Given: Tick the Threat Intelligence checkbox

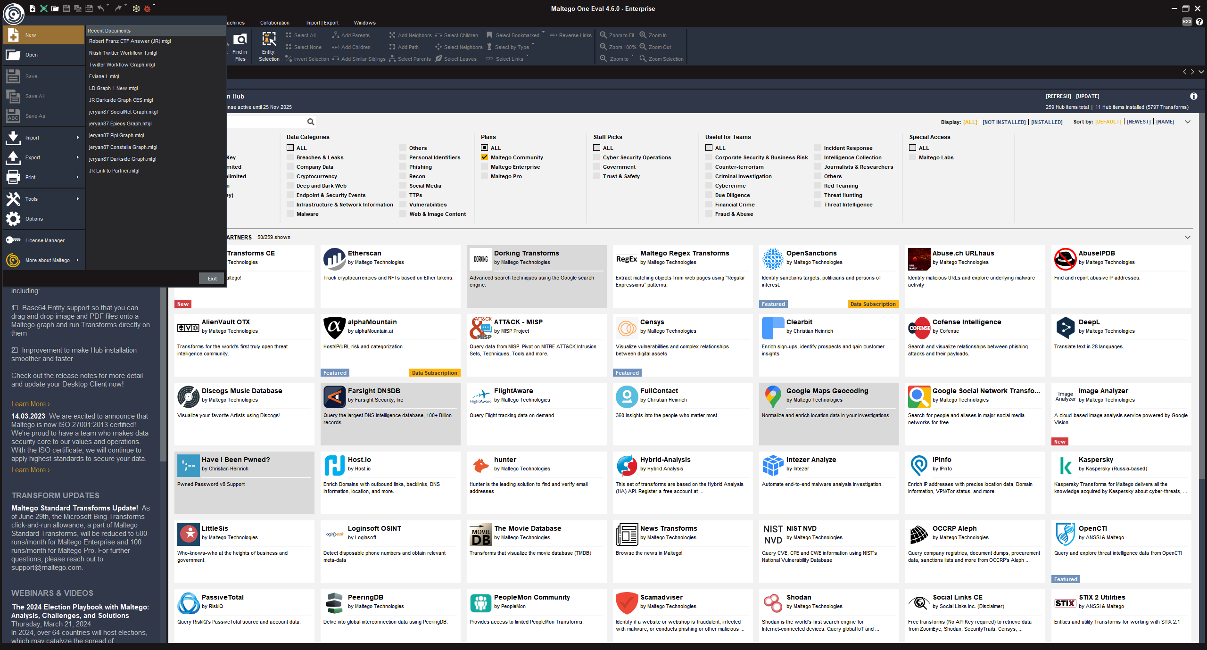Looking at the screenshot, I should (x=818, y=204).
